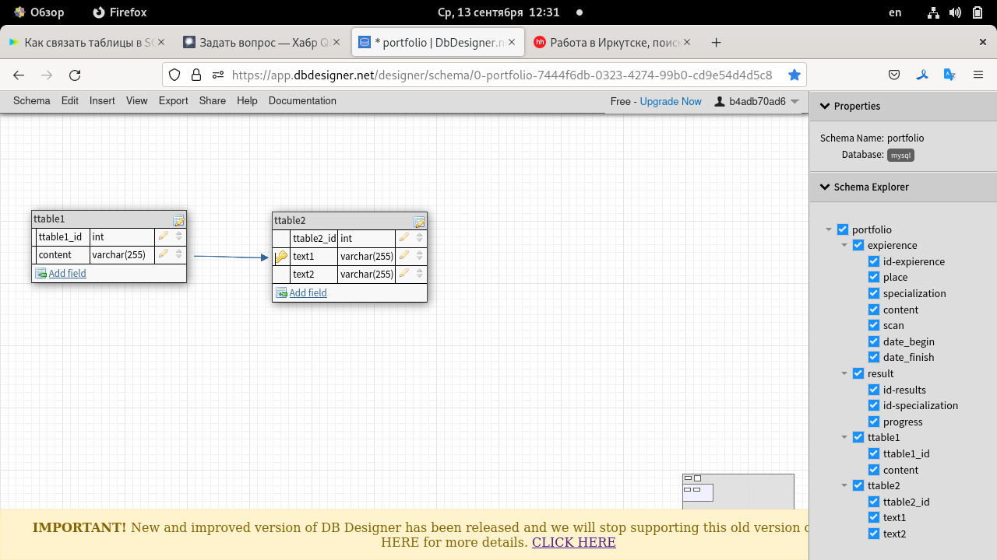Reorder the text1 field with arrows
Viewport: 997px width, 560px height.
420,256
